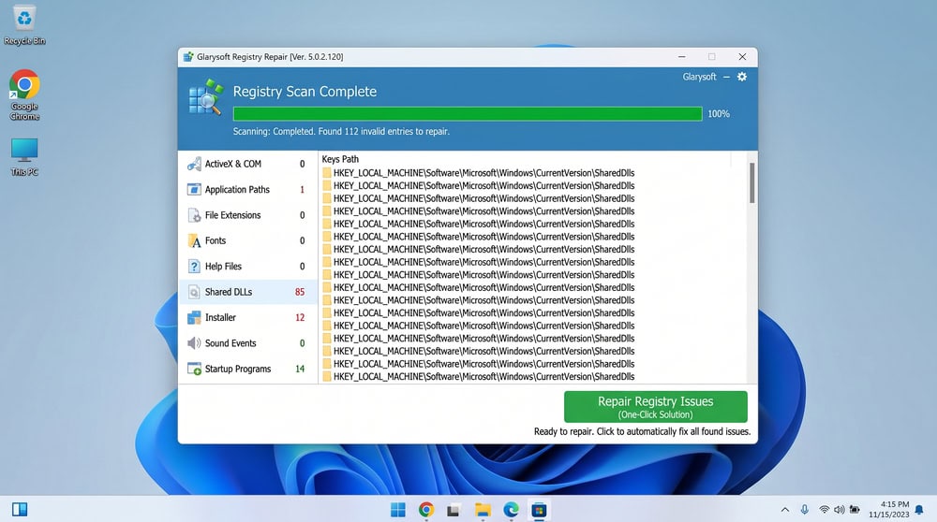Click the green scan progress bar
The width and height of the screenshot is (937, 522).
tap(468, 114)
